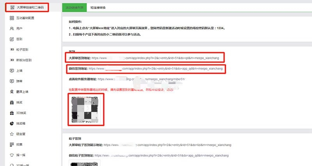The image size is (312, 166).
Task: Open the 大屏幕签到地址 URL link
Action: point(155,58)
